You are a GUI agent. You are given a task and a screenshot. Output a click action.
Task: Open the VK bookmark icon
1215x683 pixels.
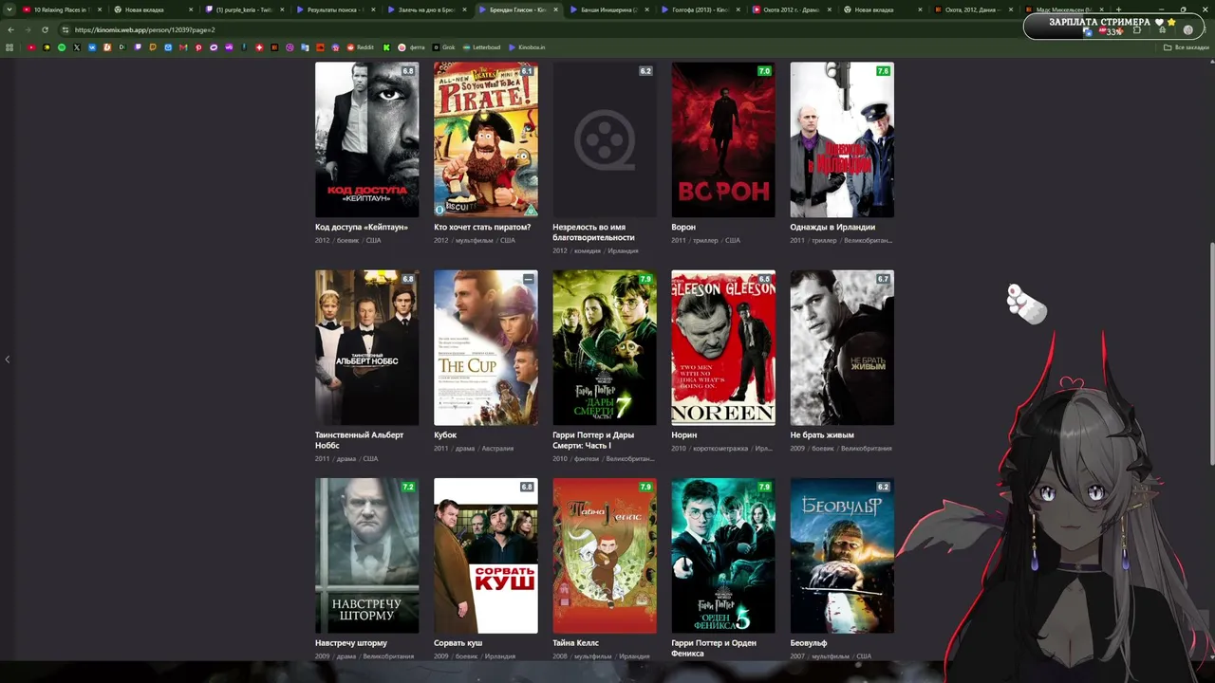click(92, 47)
